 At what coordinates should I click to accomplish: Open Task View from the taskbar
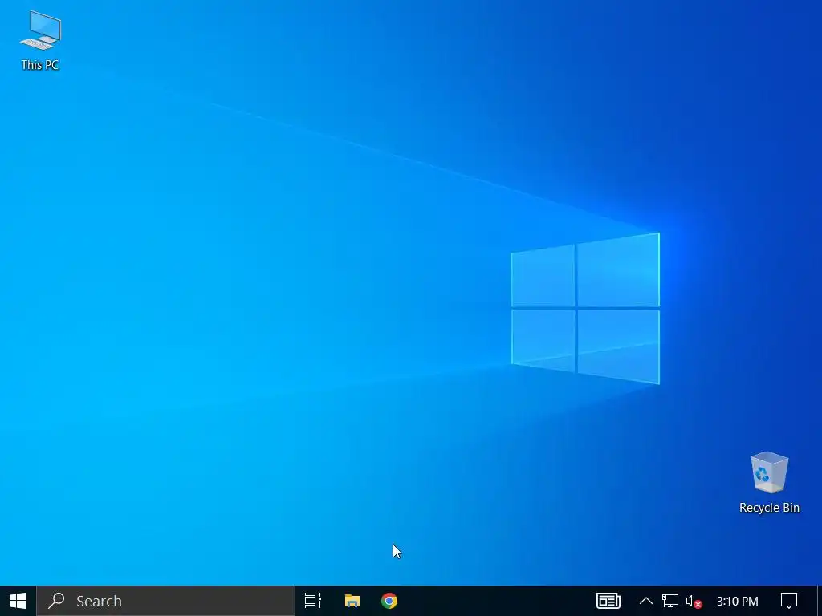pos(313,601)
